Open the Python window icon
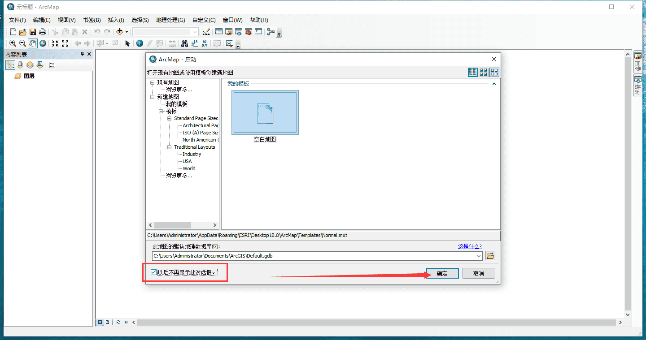 [x=258, y=32]
